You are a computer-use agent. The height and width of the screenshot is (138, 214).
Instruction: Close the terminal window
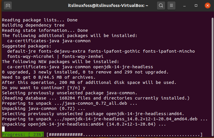[208, 5]
